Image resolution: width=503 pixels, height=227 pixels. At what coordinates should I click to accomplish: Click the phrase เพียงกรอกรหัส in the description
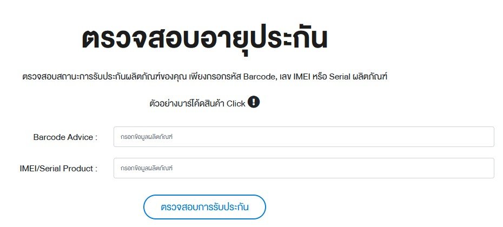tap(215, 77)
